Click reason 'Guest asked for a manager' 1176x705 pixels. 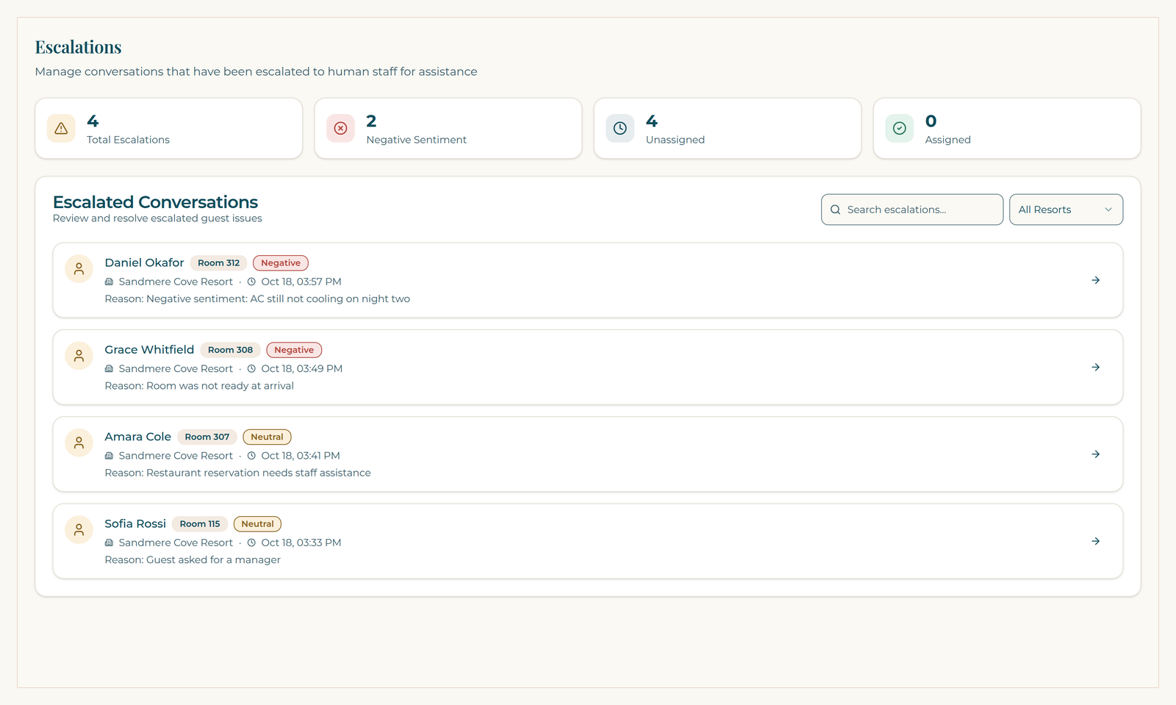(x=213, y=559)
